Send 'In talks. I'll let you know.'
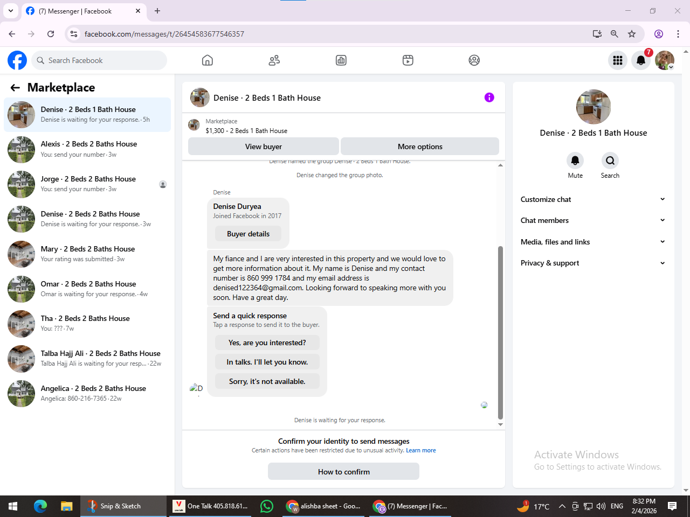 267,362
